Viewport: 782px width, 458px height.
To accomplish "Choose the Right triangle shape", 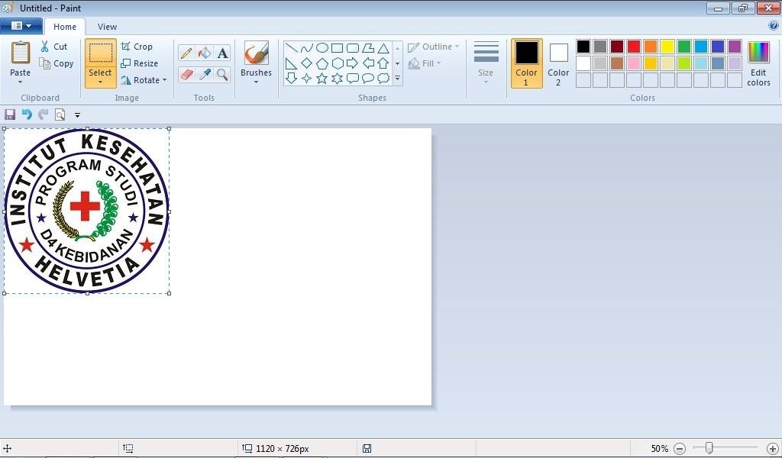I will 292,63.
